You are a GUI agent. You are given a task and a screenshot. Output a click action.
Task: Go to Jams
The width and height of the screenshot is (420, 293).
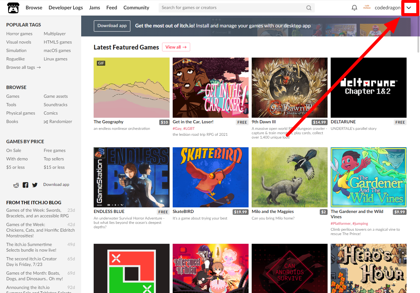click(94, 7)
